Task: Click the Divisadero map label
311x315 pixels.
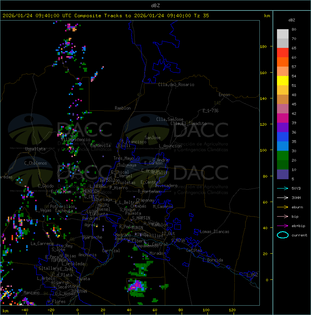Action: (166, 186)
